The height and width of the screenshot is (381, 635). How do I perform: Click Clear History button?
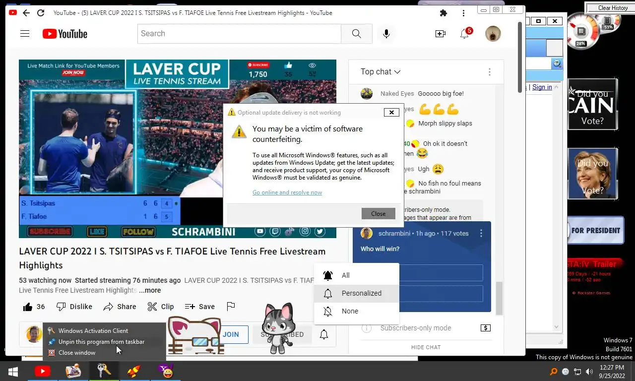click(613, 7)
